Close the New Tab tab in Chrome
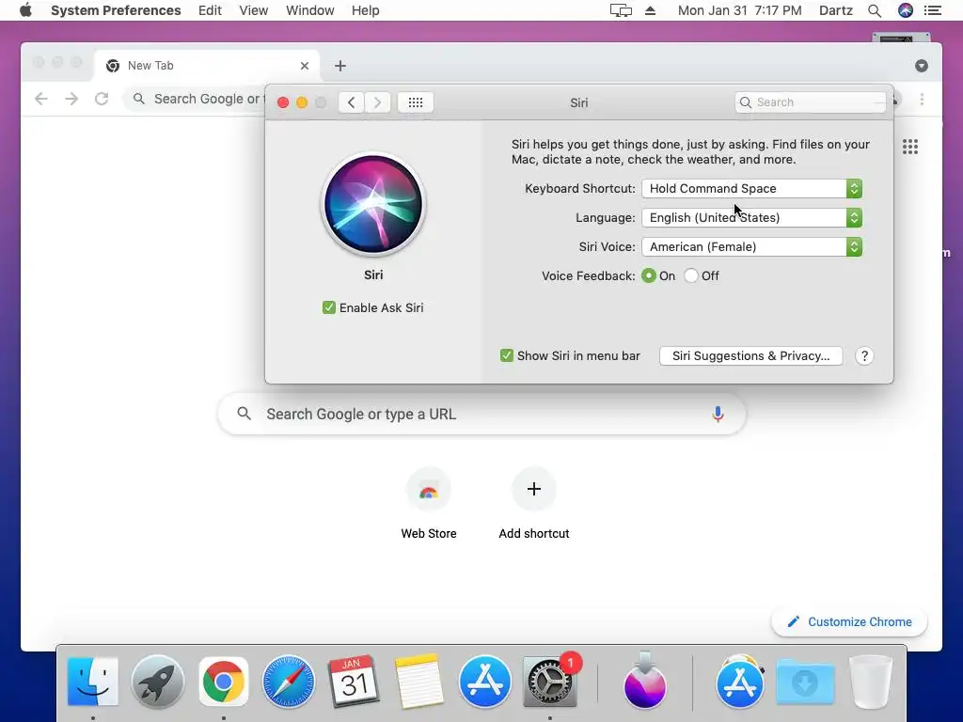 pos(305,66)
